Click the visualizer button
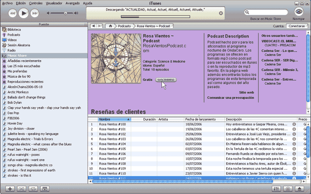This screenshot has height=194, width=311. (x=288, y=189)
